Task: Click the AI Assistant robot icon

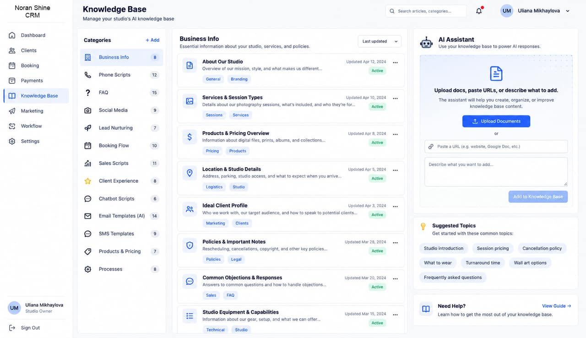Action: [x=426, y=43]
